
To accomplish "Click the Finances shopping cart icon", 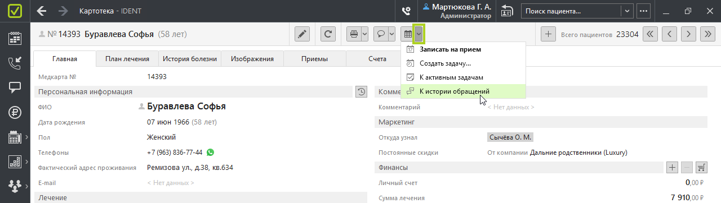I will (702, 167).
